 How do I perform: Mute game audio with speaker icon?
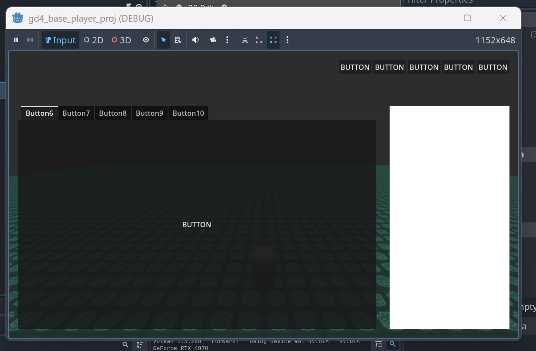(195, 40)
